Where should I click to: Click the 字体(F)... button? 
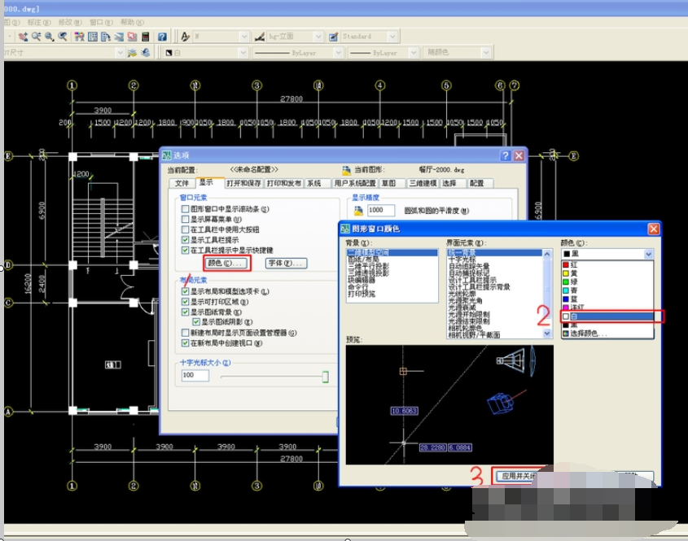point(287,263)
